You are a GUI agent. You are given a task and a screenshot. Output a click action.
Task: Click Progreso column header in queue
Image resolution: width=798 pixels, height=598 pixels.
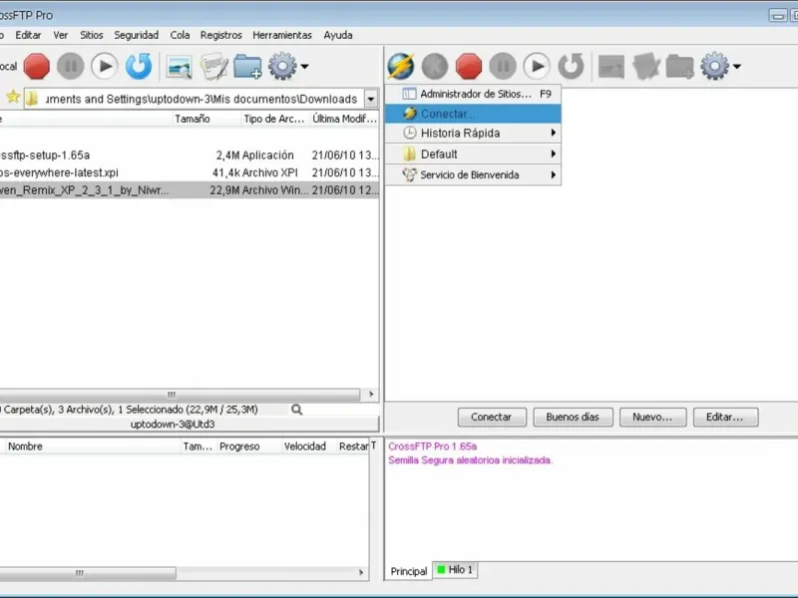[248, 446]
